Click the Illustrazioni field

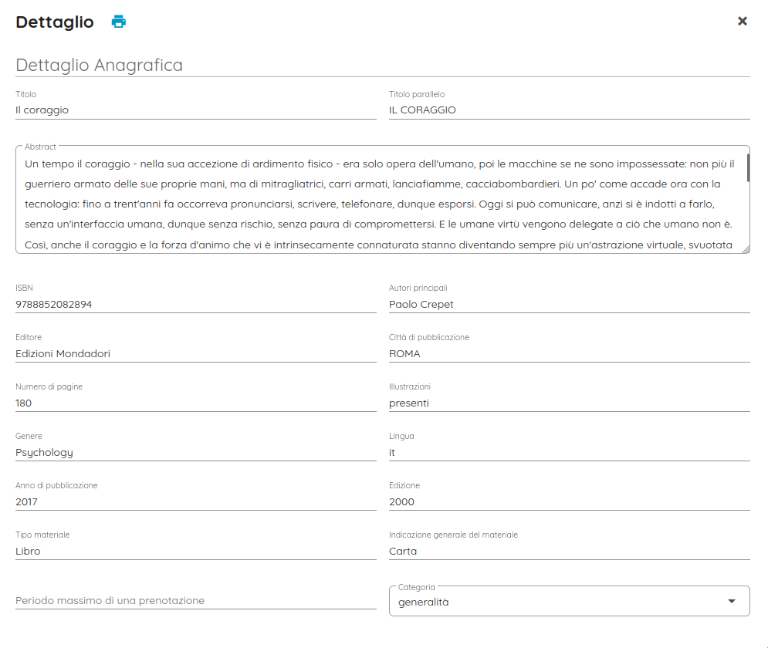coord(569,403)
